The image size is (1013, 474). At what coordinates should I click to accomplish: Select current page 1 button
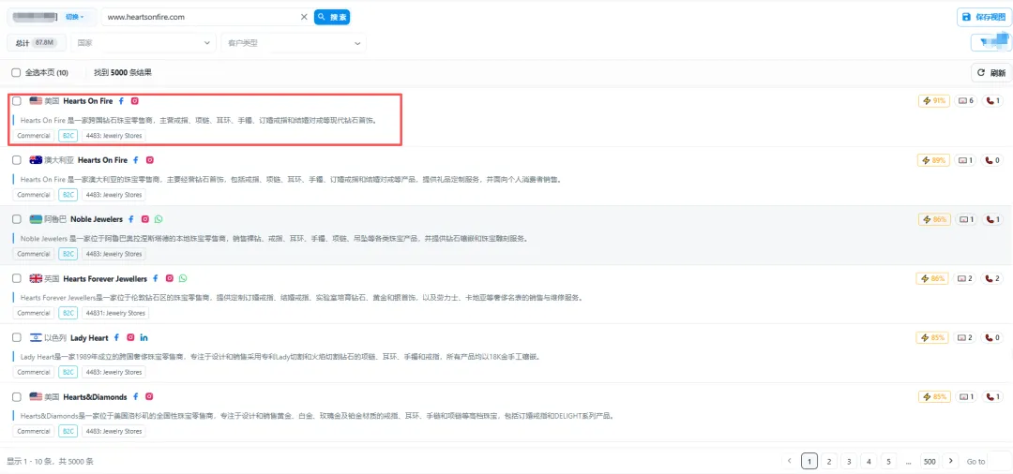809,461
